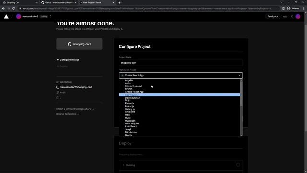Open the Chrome three-dot menu
Screen dimensions: 307x173
coord(304,9)
